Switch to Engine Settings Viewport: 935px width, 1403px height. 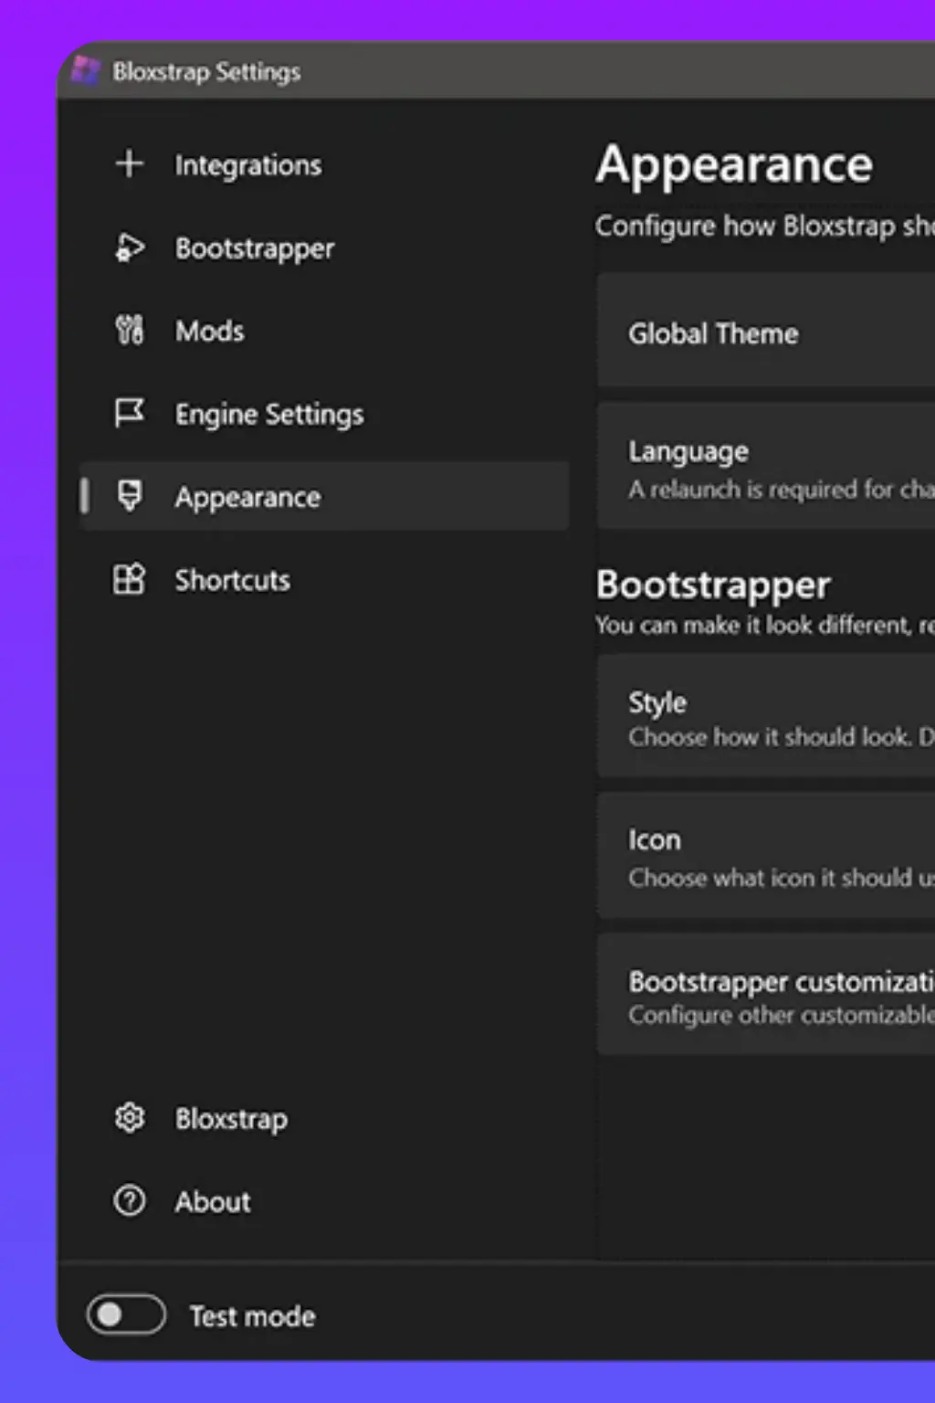tap(324, 413)
